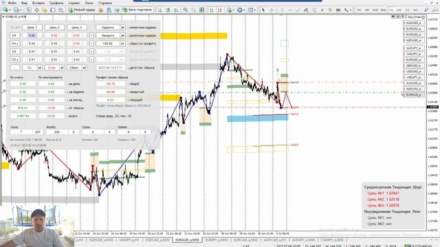This screenshot has height=247, width=440.
Task: Switch to the W1 timeframe
Action: (415, 10)
